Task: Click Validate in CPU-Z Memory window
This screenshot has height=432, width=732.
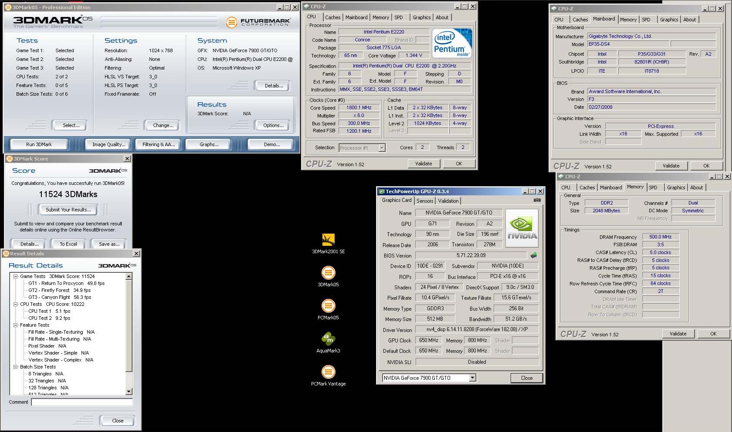Action: (678, 334)
